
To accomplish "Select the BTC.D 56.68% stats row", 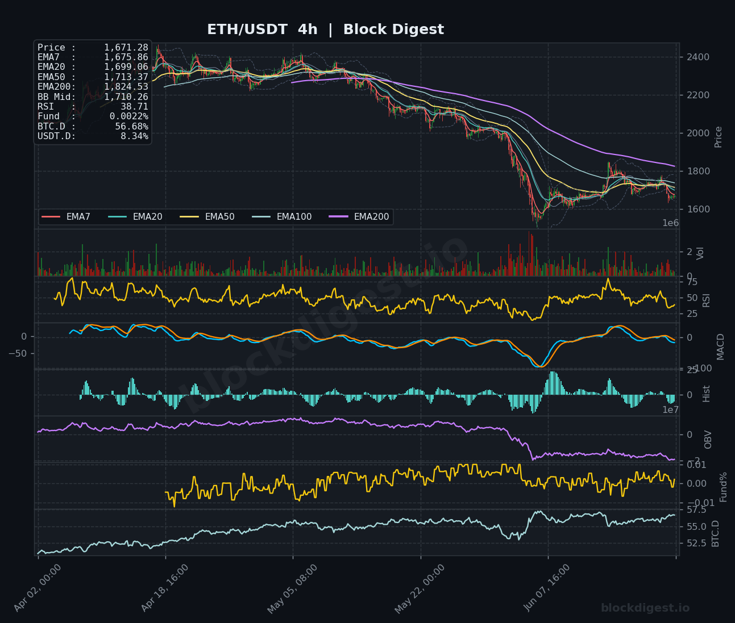I will point(93,126).
